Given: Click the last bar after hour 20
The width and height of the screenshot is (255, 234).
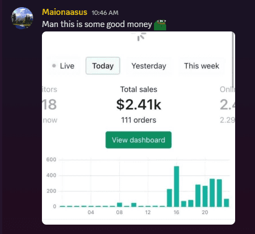Looking at the screenshot, I should click(x=226, y=203).
